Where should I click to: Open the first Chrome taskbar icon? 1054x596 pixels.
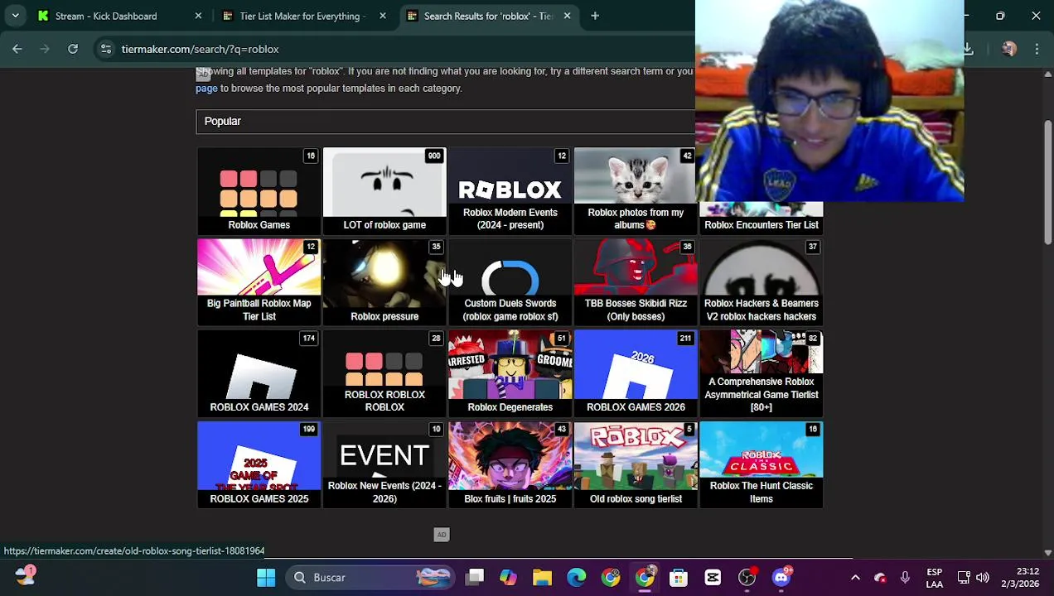pyautogui.click(x=610, y=577)
